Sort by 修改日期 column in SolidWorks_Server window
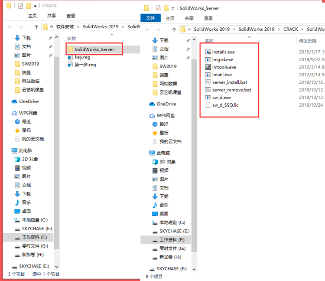 308,41
